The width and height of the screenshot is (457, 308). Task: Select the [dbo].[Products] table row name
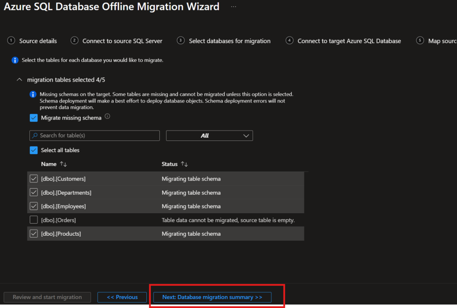coord(61,234)
